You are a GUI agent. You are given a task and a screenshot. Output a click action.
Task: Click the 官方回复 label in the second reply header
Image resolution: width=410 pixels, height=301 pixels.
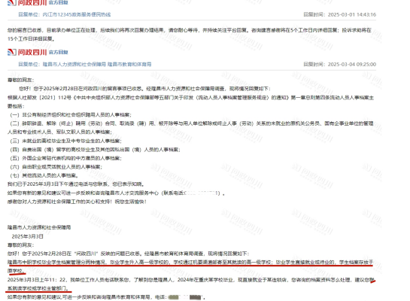point(59,53)
